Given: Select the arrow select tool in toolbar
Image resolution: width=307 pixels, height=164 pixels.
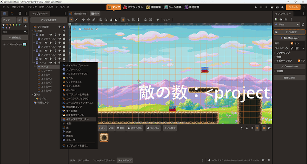Looking at the screenshot, I should pyautogui.click(x=71, y=20).
